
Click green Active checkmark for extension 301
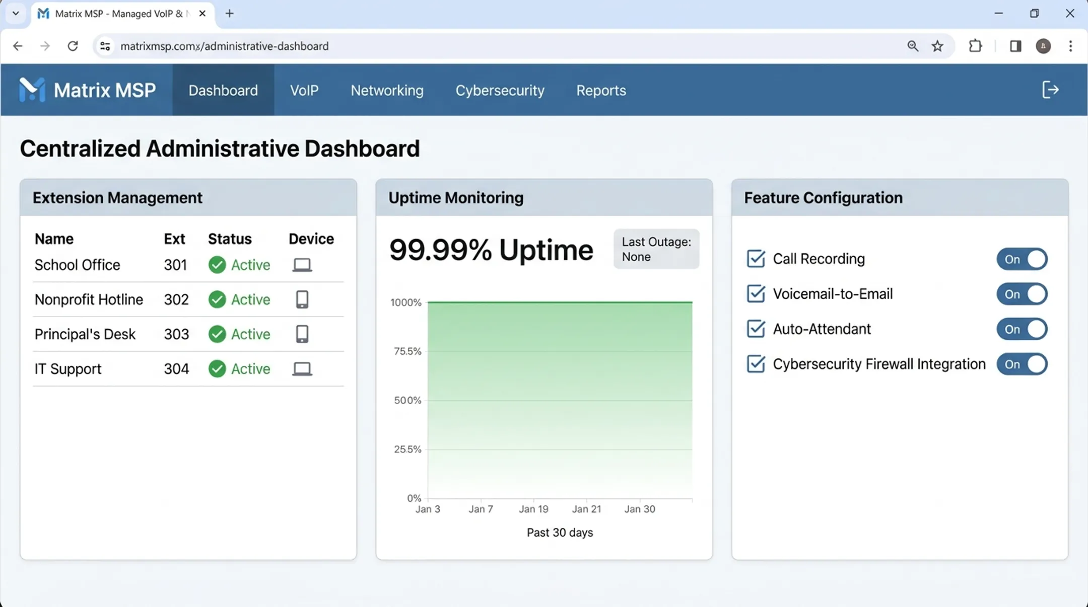tap(217, 265)
